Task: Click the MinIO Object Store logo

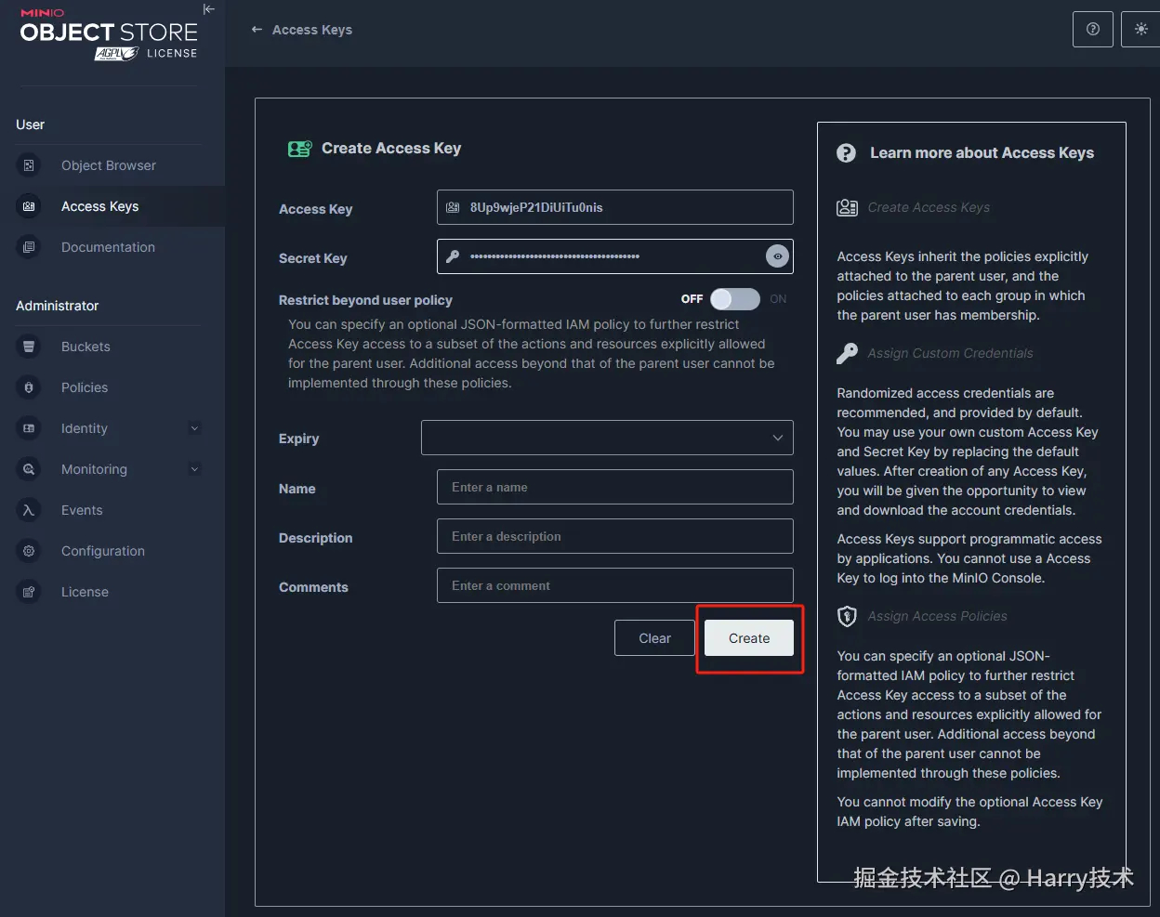Action: point(109,34)
